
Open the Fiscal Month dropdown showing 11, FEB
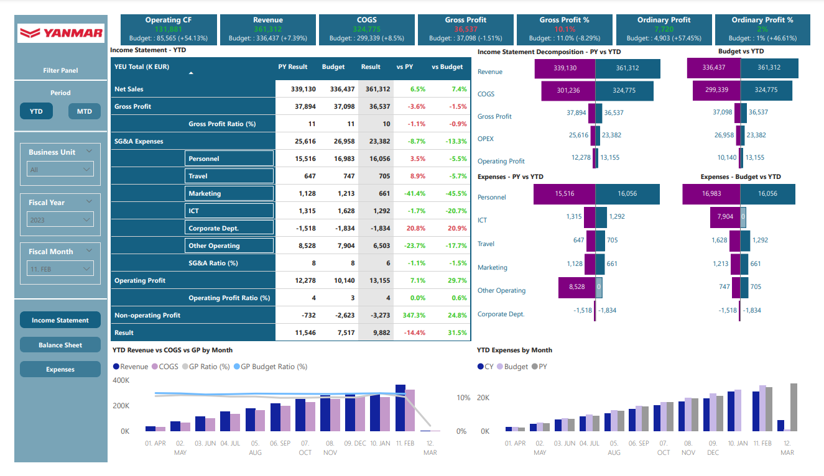coord(60,268)
